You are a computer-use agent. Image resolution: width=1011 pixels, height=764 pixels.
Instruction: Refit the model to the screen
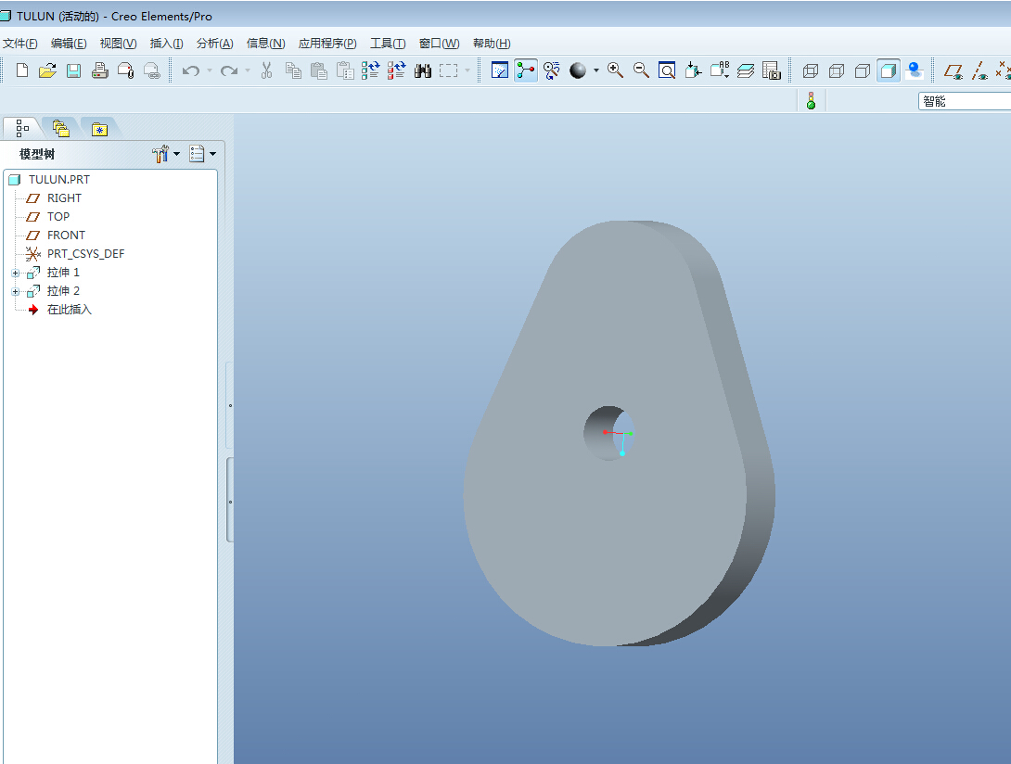click(667, 70)
